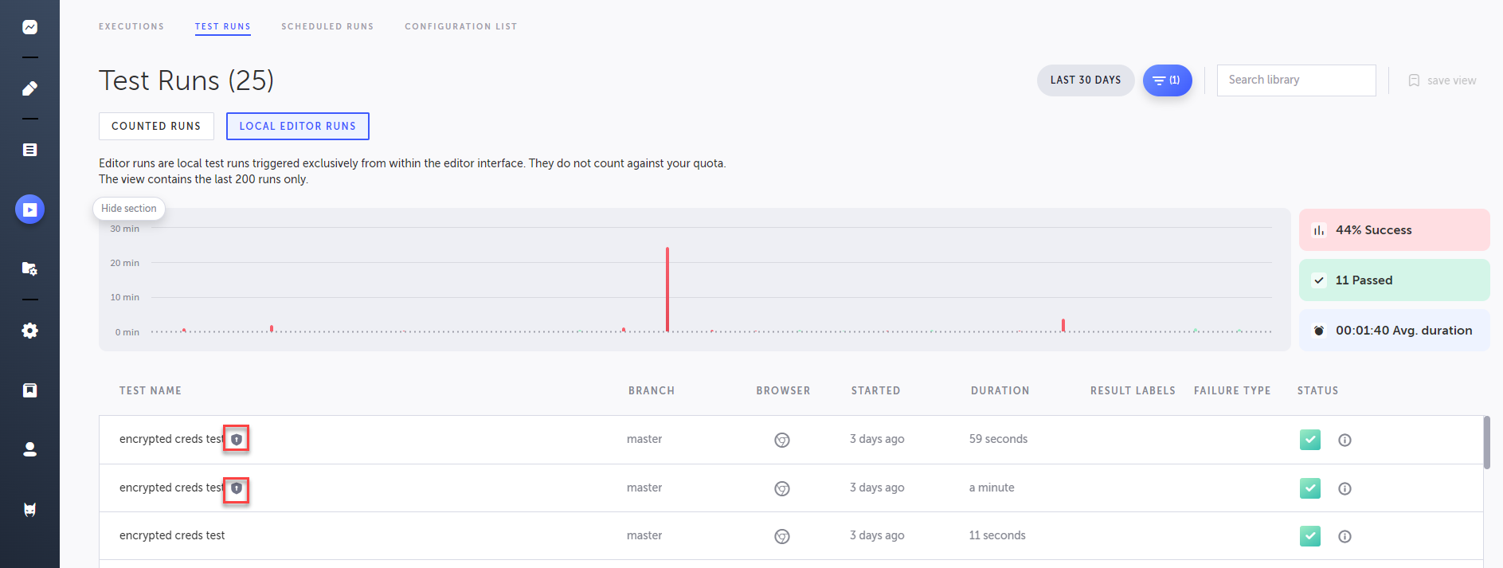Select Counted Runs view
Screen dimensions: 1503x568
156,126
